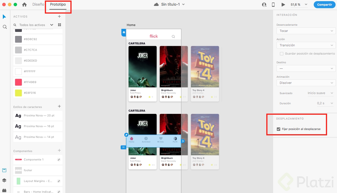Screen dimensions: 337x193
Task: Select the #EDEDED color swatch
Action: coord(18,61)
